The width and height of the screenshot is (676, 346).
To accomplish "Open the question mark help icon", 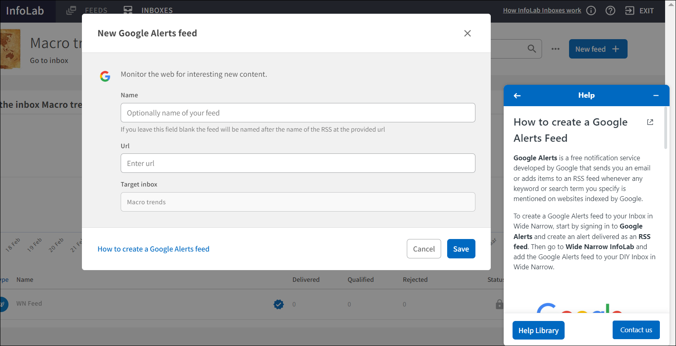I will coord(610,10).
